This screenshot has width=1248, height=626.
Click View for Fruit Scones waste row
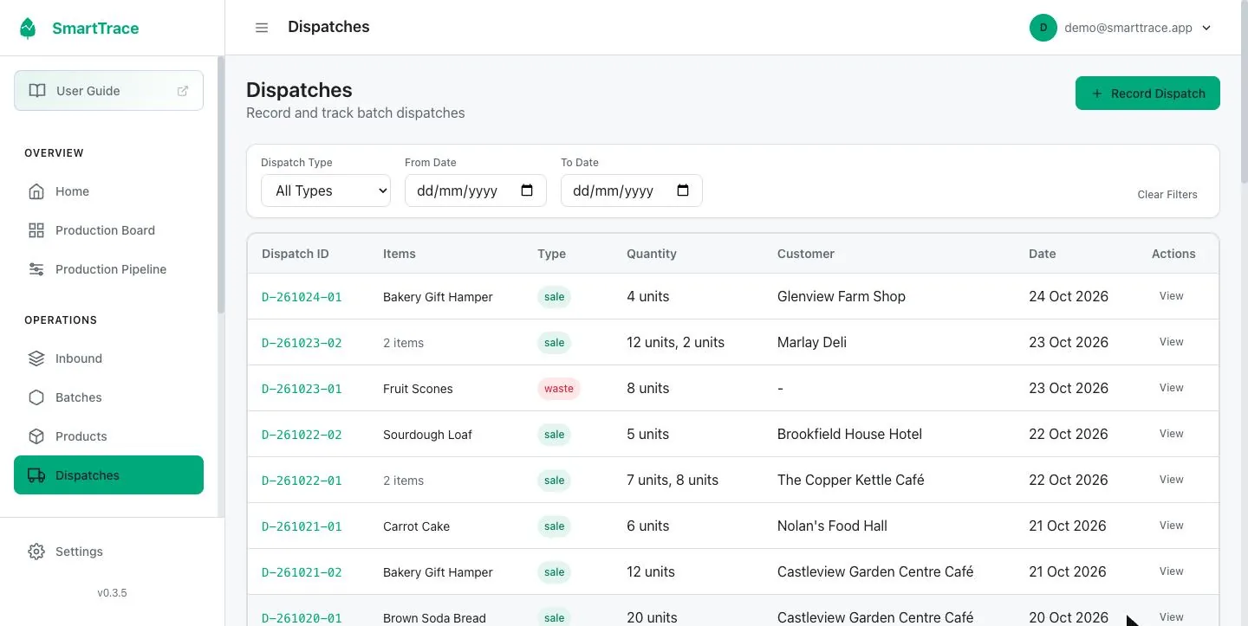1171,388
